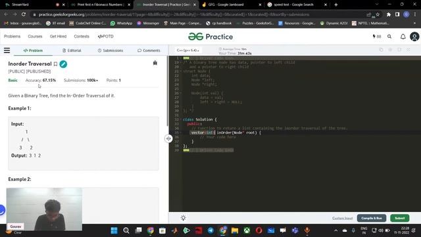Switch to speed test Google Search tab

(x=297, y=5)
